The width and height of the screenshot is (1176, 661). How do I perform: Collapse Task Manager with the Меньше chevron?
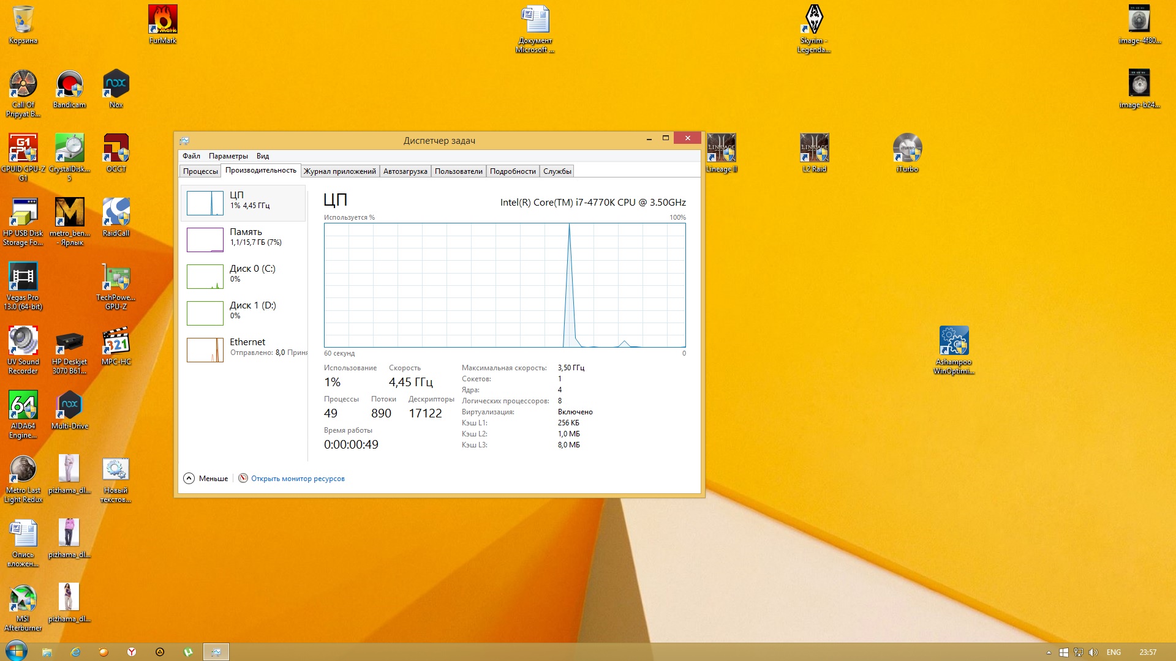pos(189,479)
